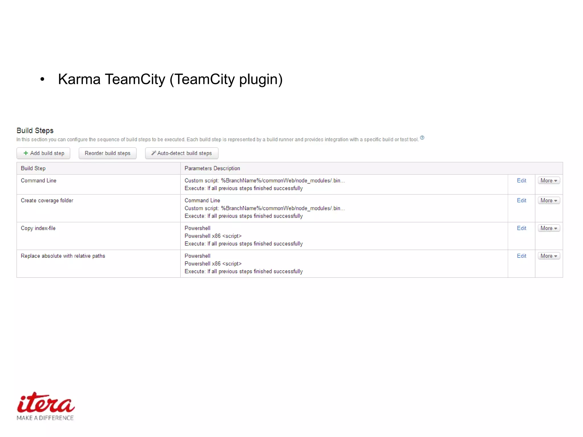The image size is (583, 437).
Task: Click the help question mark icon
Action: click(422, 138)
